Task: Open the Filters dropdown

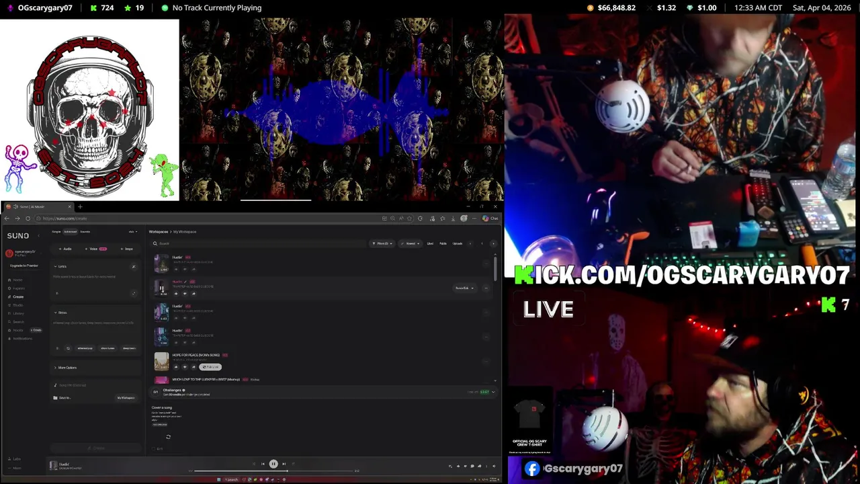Action: (382, 243)
